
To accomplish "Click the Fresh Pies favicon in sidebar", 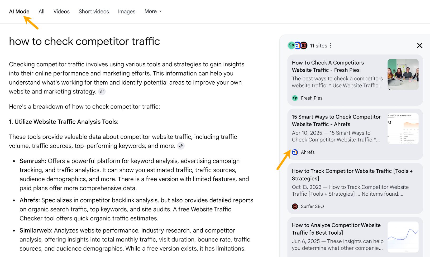I will click(295, 98).
